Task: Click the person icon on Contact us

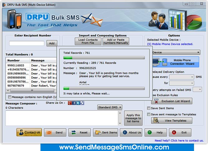Action: pos(21,132)
